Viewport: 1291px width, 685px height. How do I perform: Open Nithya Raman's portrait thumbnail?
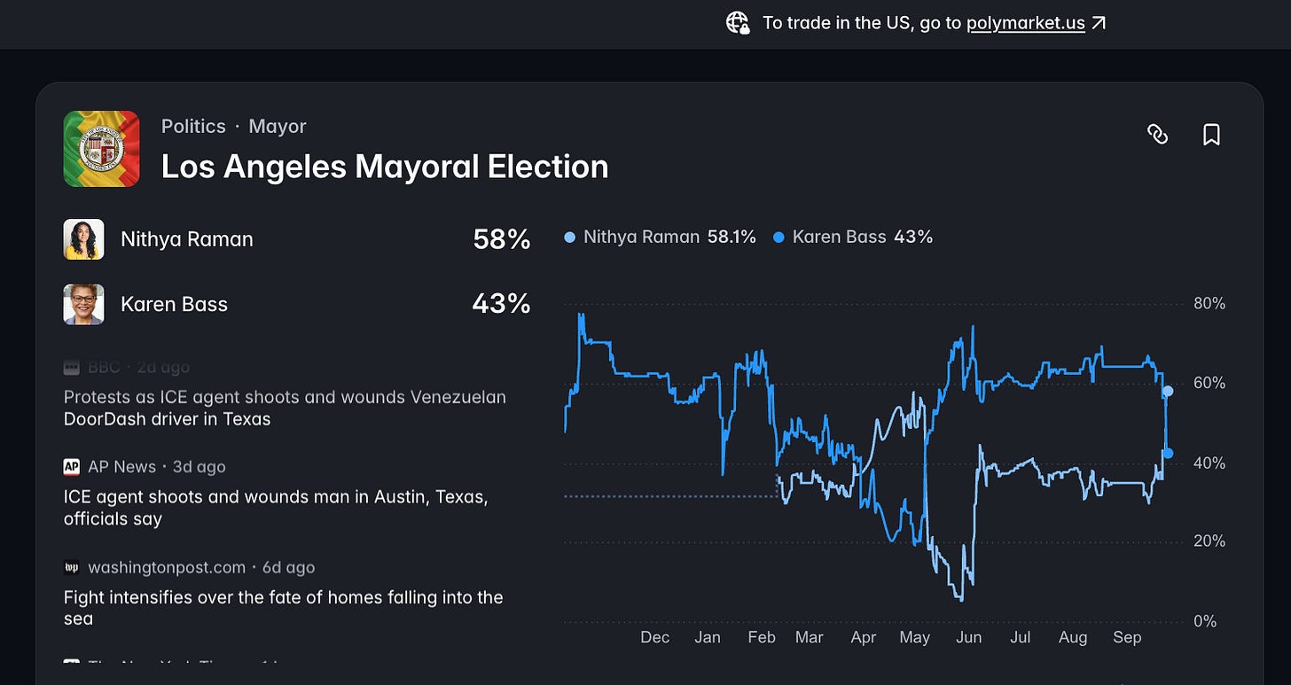pyautogui.click(x=84, y=239)
